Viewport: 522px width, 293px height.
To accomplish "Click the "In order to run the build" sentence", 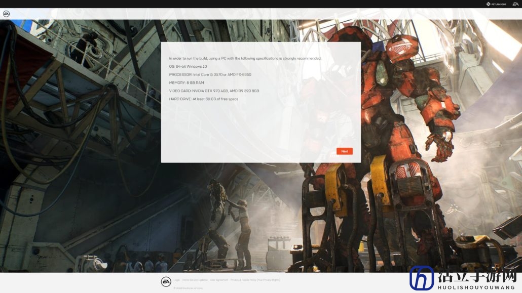I will coord(245,58).
